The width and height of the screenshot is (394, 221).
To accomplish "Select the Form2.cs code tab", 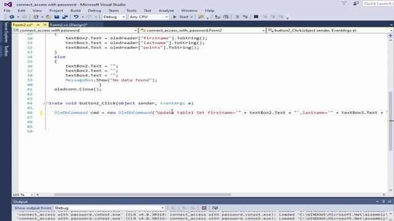I will point(23,25).
